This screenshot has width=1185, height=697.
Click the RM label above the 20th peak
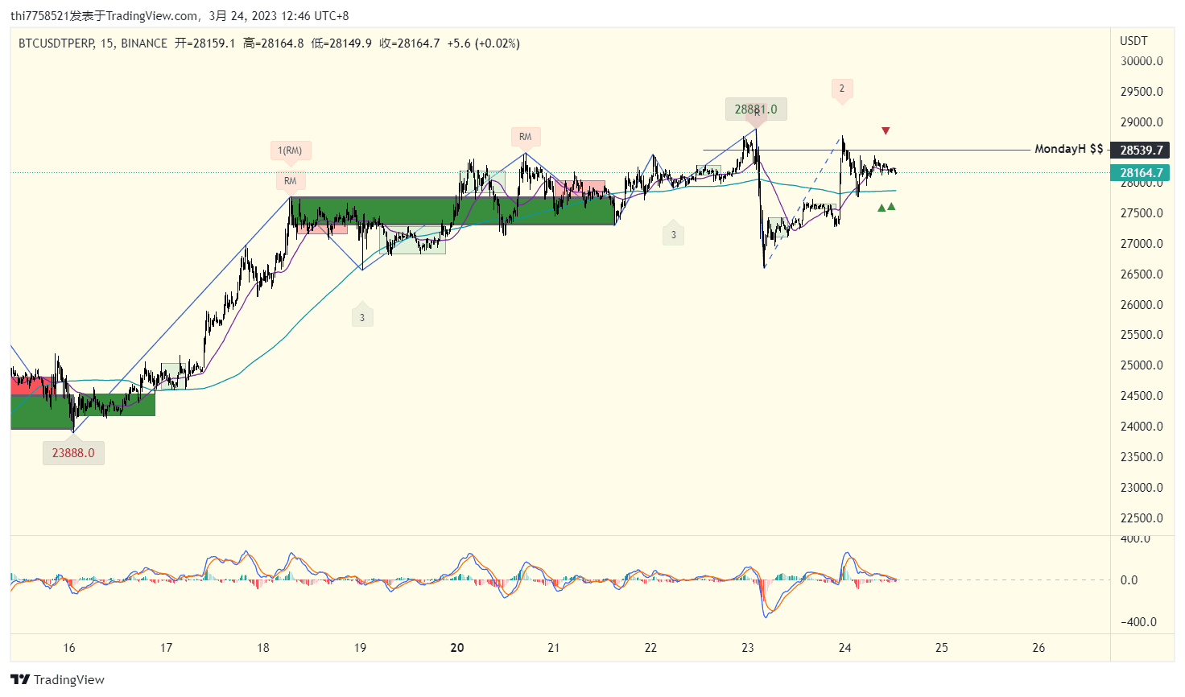(525, 137)
